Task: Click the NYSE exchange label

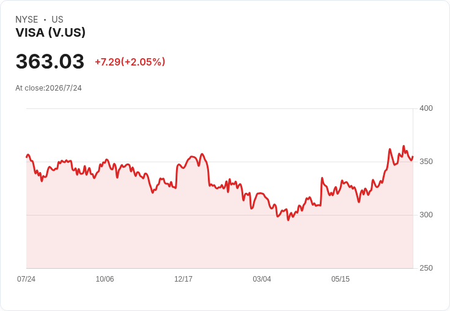Action: tap(27, 20)
